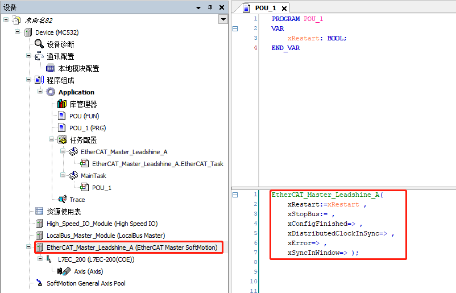Toggle the pin on the 设备 panel
The image size is (456, 293).
coord(210,7)
